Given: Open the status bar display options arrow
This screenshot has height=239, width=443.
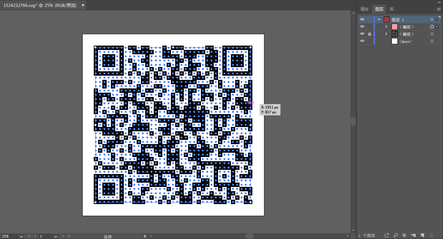Looking at the screenshot, I should (145, 236).
